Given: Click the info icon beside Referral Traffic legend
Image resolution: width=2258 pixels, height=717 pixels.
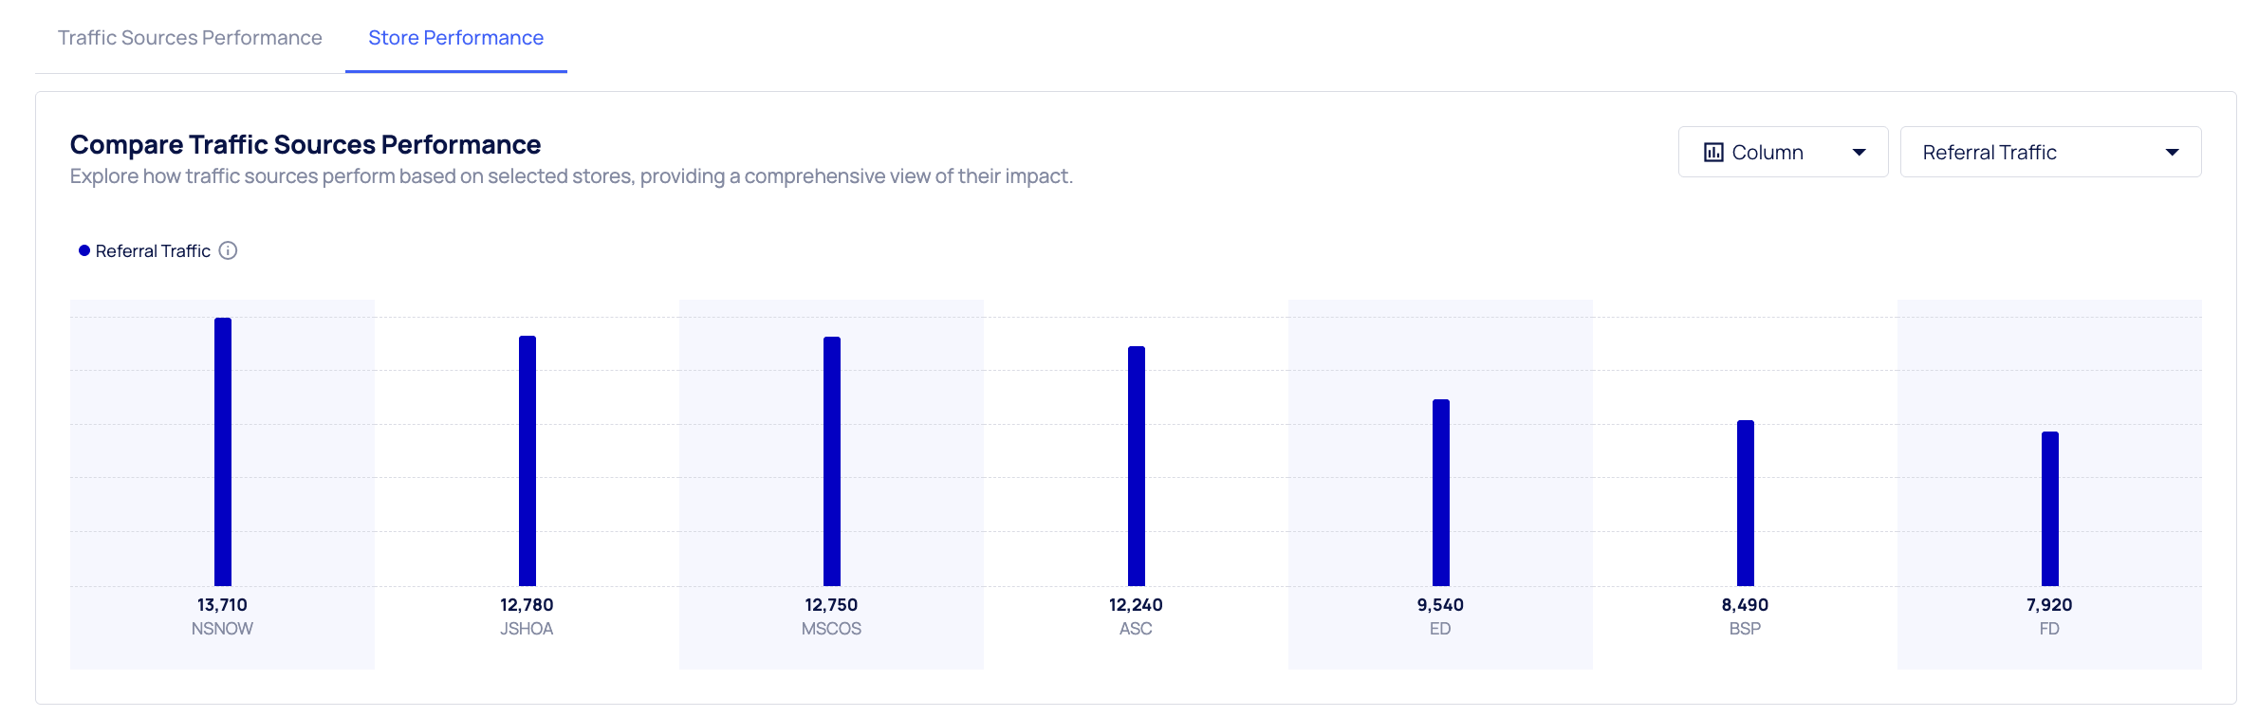Looking at the screenshot, I should click(x=228, y=250).
